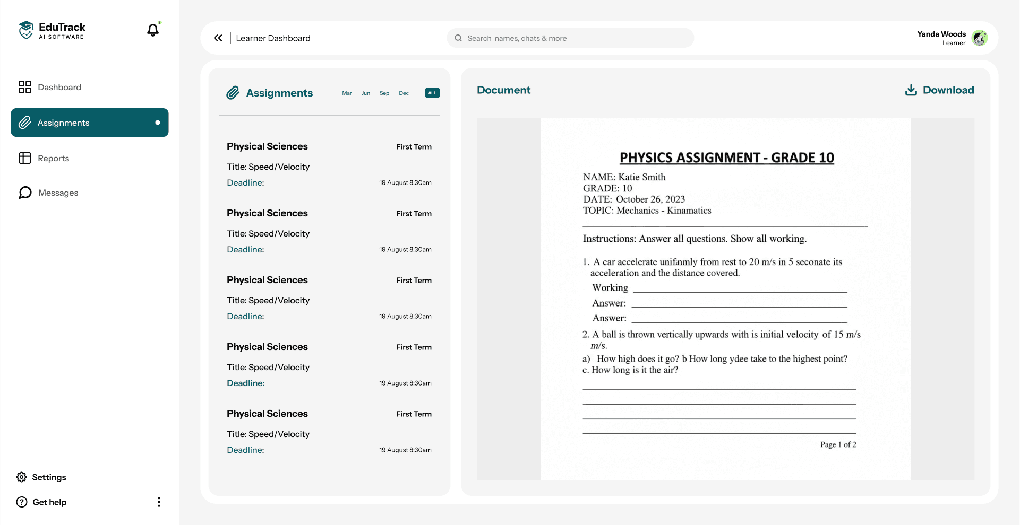Open the Dashboard grid icon
The width and height of the screenshot is (1020, 525).
point(24,86)
